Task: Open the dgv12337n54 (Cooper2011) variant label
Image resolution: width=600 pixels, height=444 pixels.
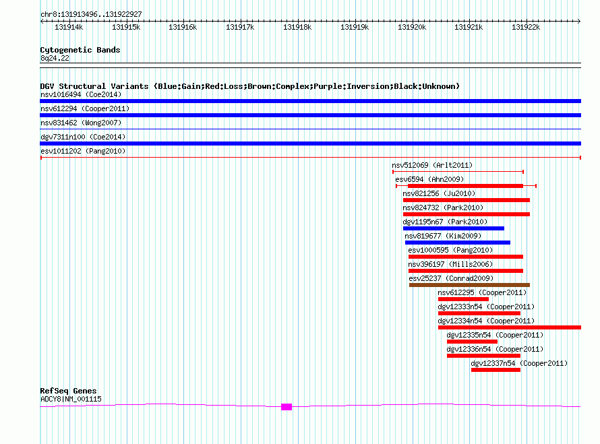Action: pos(519,363)
